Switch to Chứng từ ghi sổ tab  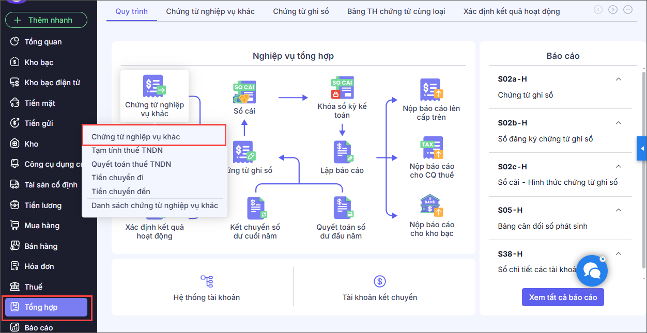(301, 11)
